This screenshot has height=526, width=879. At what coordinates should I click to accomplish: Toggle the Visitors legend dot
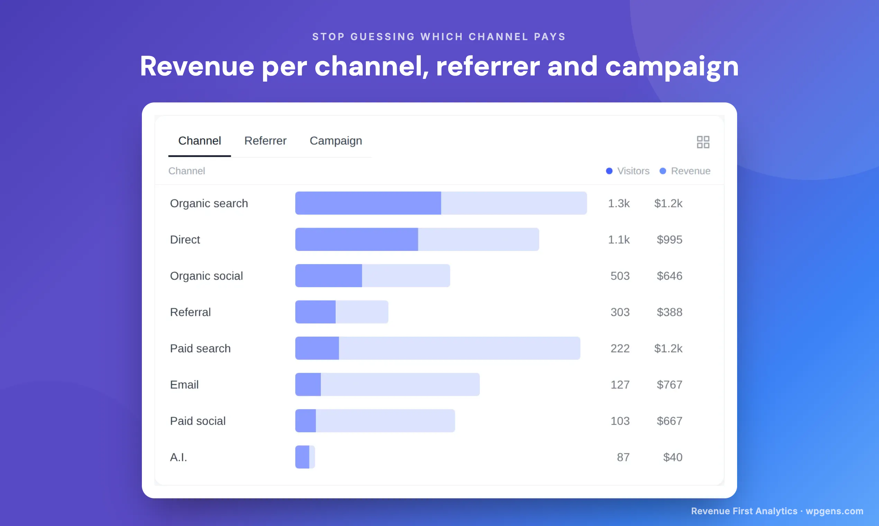[x=609, y=171]
